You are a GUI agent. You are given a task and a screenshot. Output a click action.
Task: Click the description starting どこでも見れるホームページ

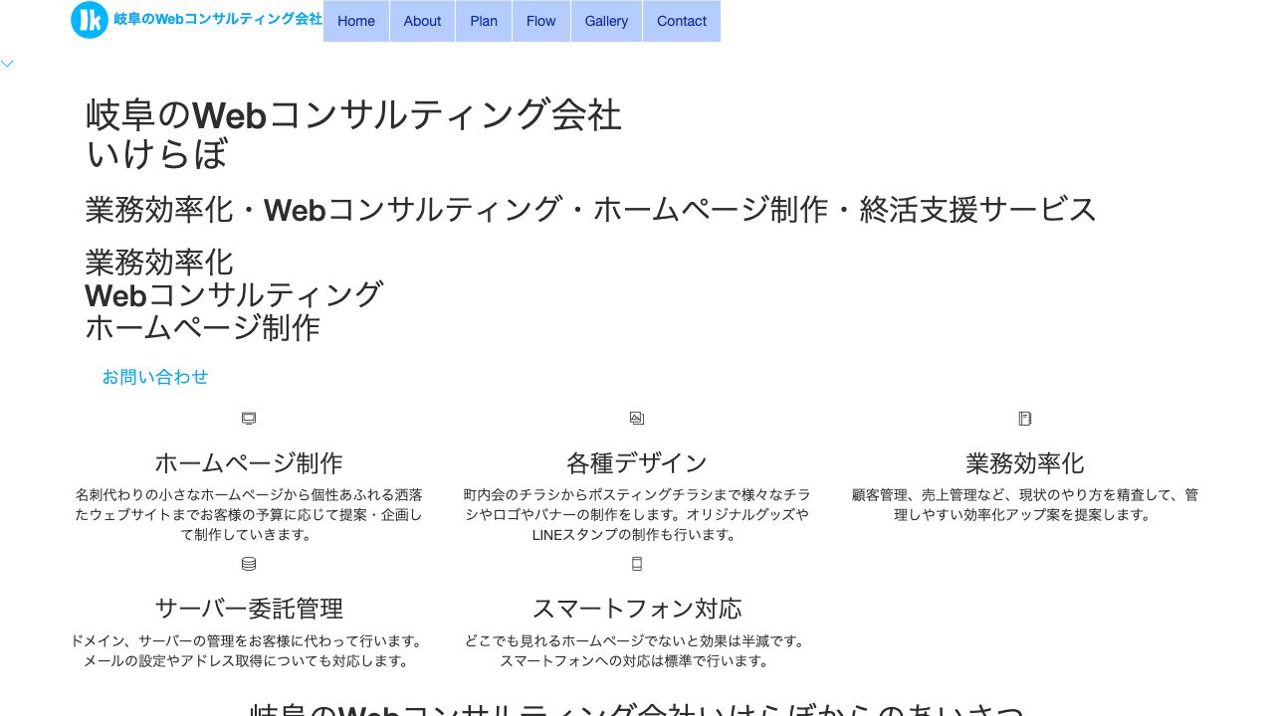[x=637, y=650]
